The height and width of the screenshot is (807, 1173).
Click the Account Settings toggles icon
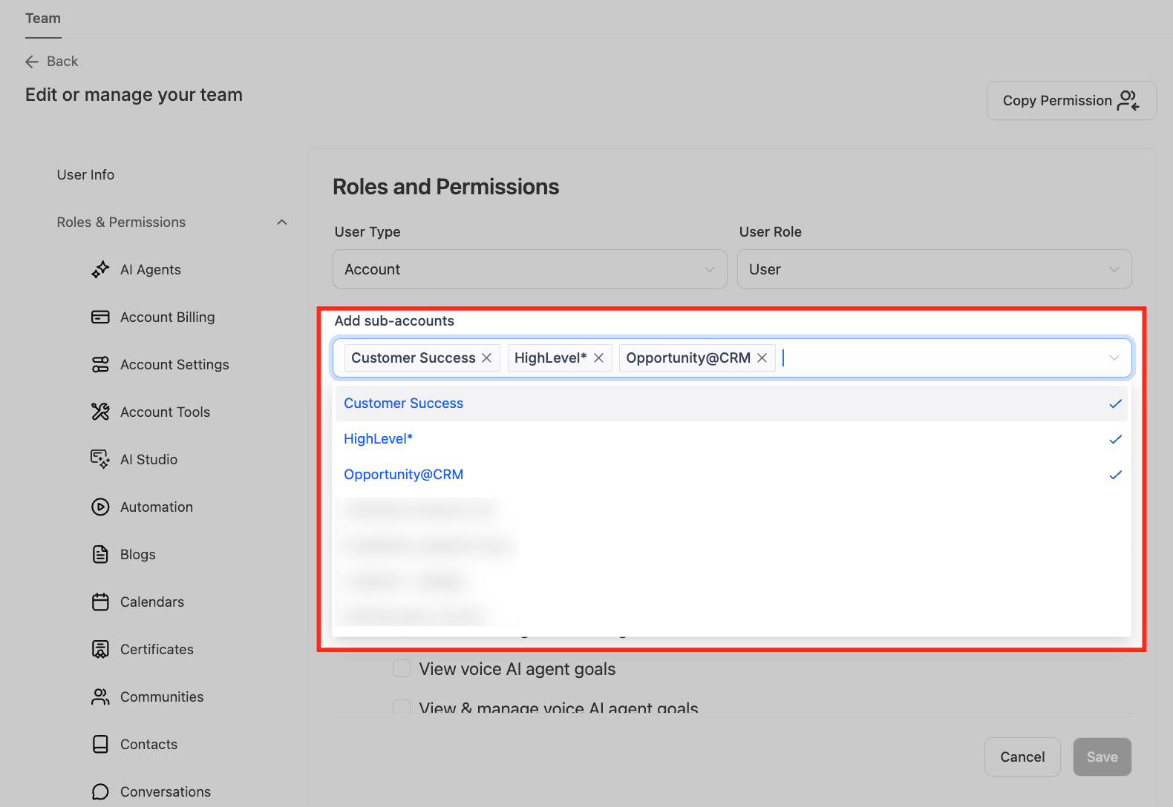point(100,365)
